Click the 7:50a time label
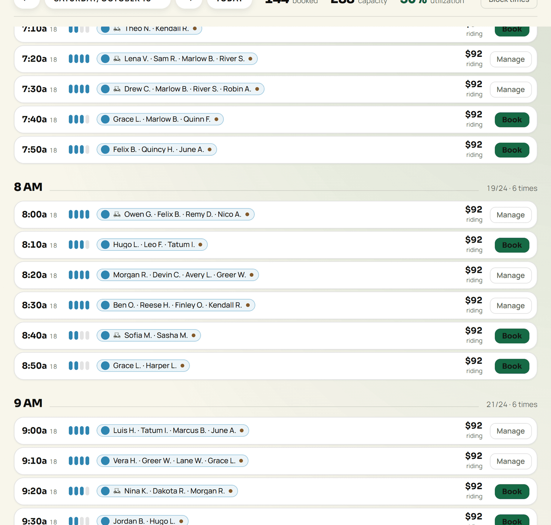 click(x=34, y=150)
